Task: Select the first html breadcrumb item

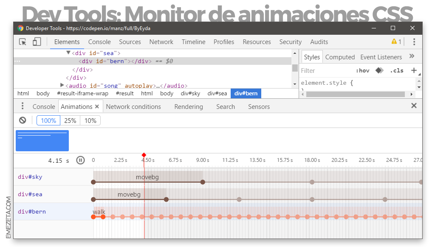Action: (x=23, y=93)
